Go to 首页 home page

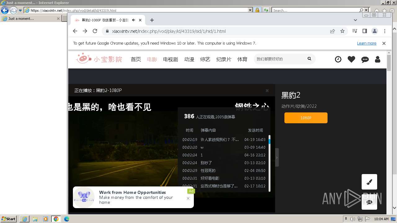pos(136,59)
